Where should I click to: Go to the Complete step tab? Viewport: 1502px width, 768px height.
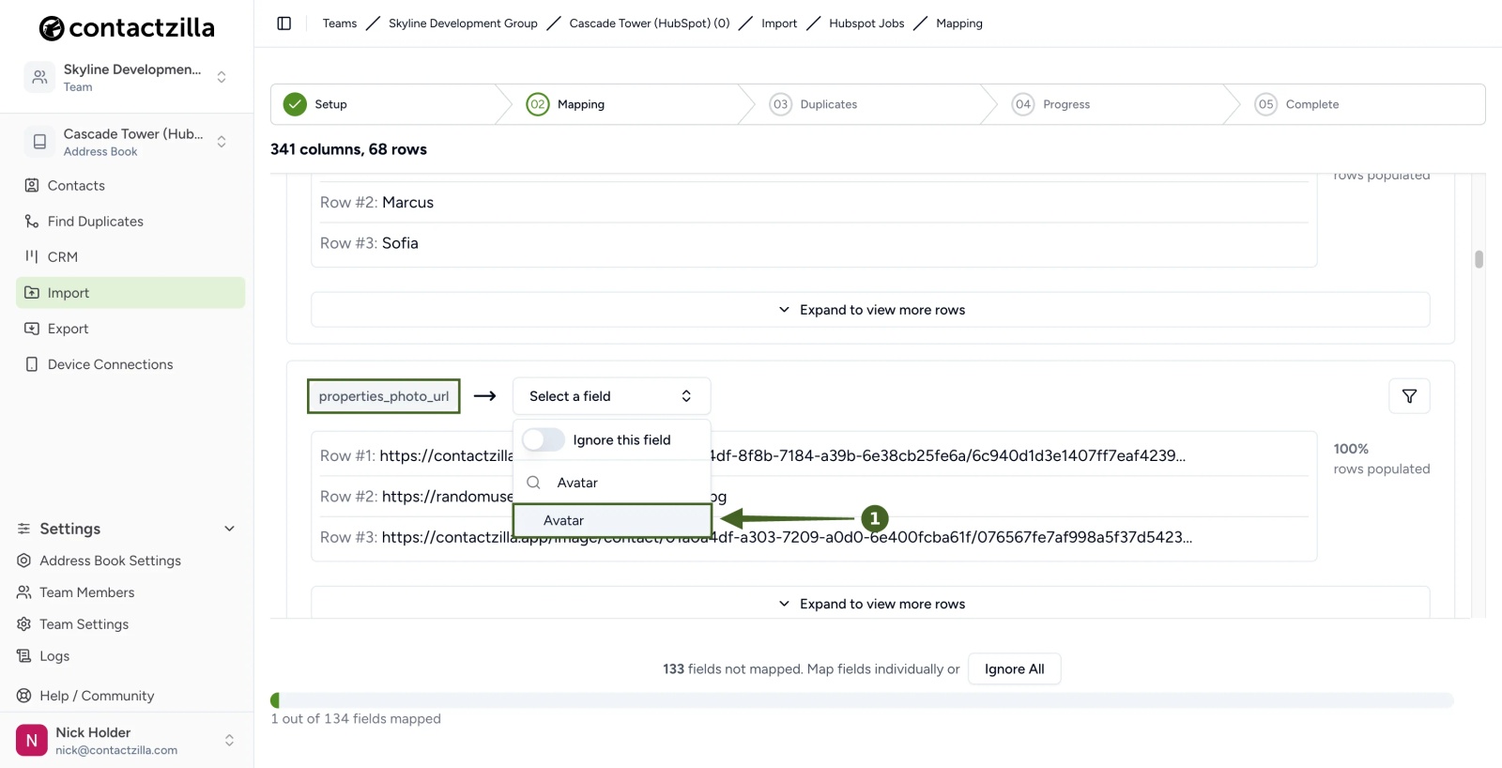point(1297,104)
